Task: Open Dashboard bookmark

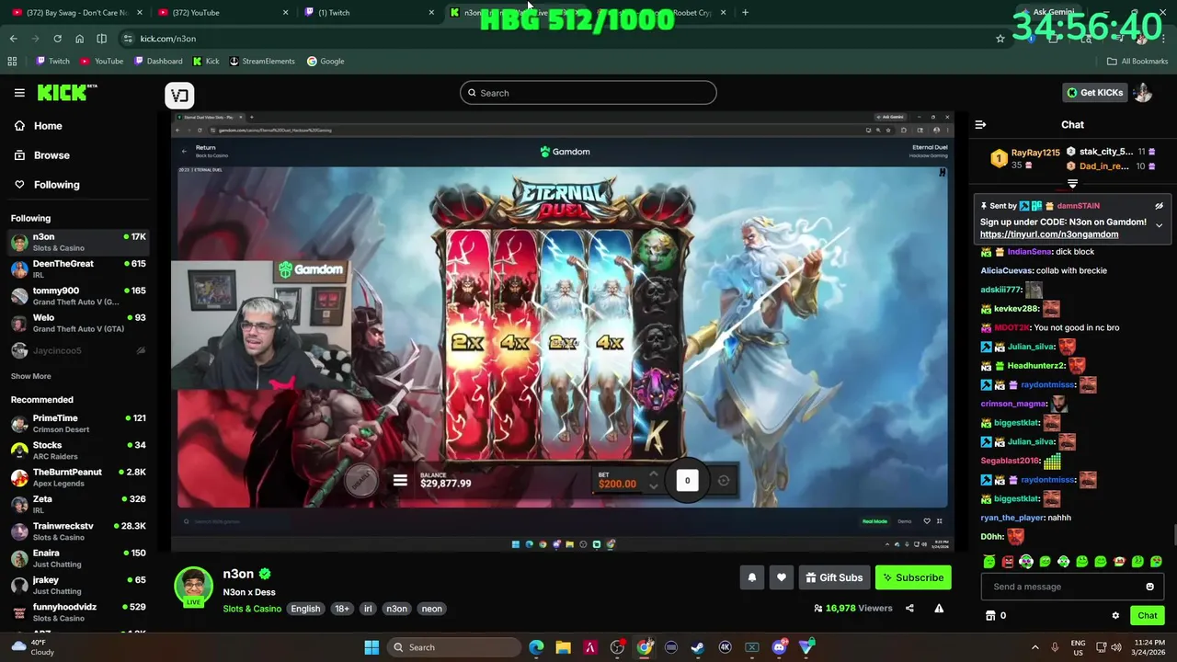Action: pyautogui.click(x=158, y=61)
